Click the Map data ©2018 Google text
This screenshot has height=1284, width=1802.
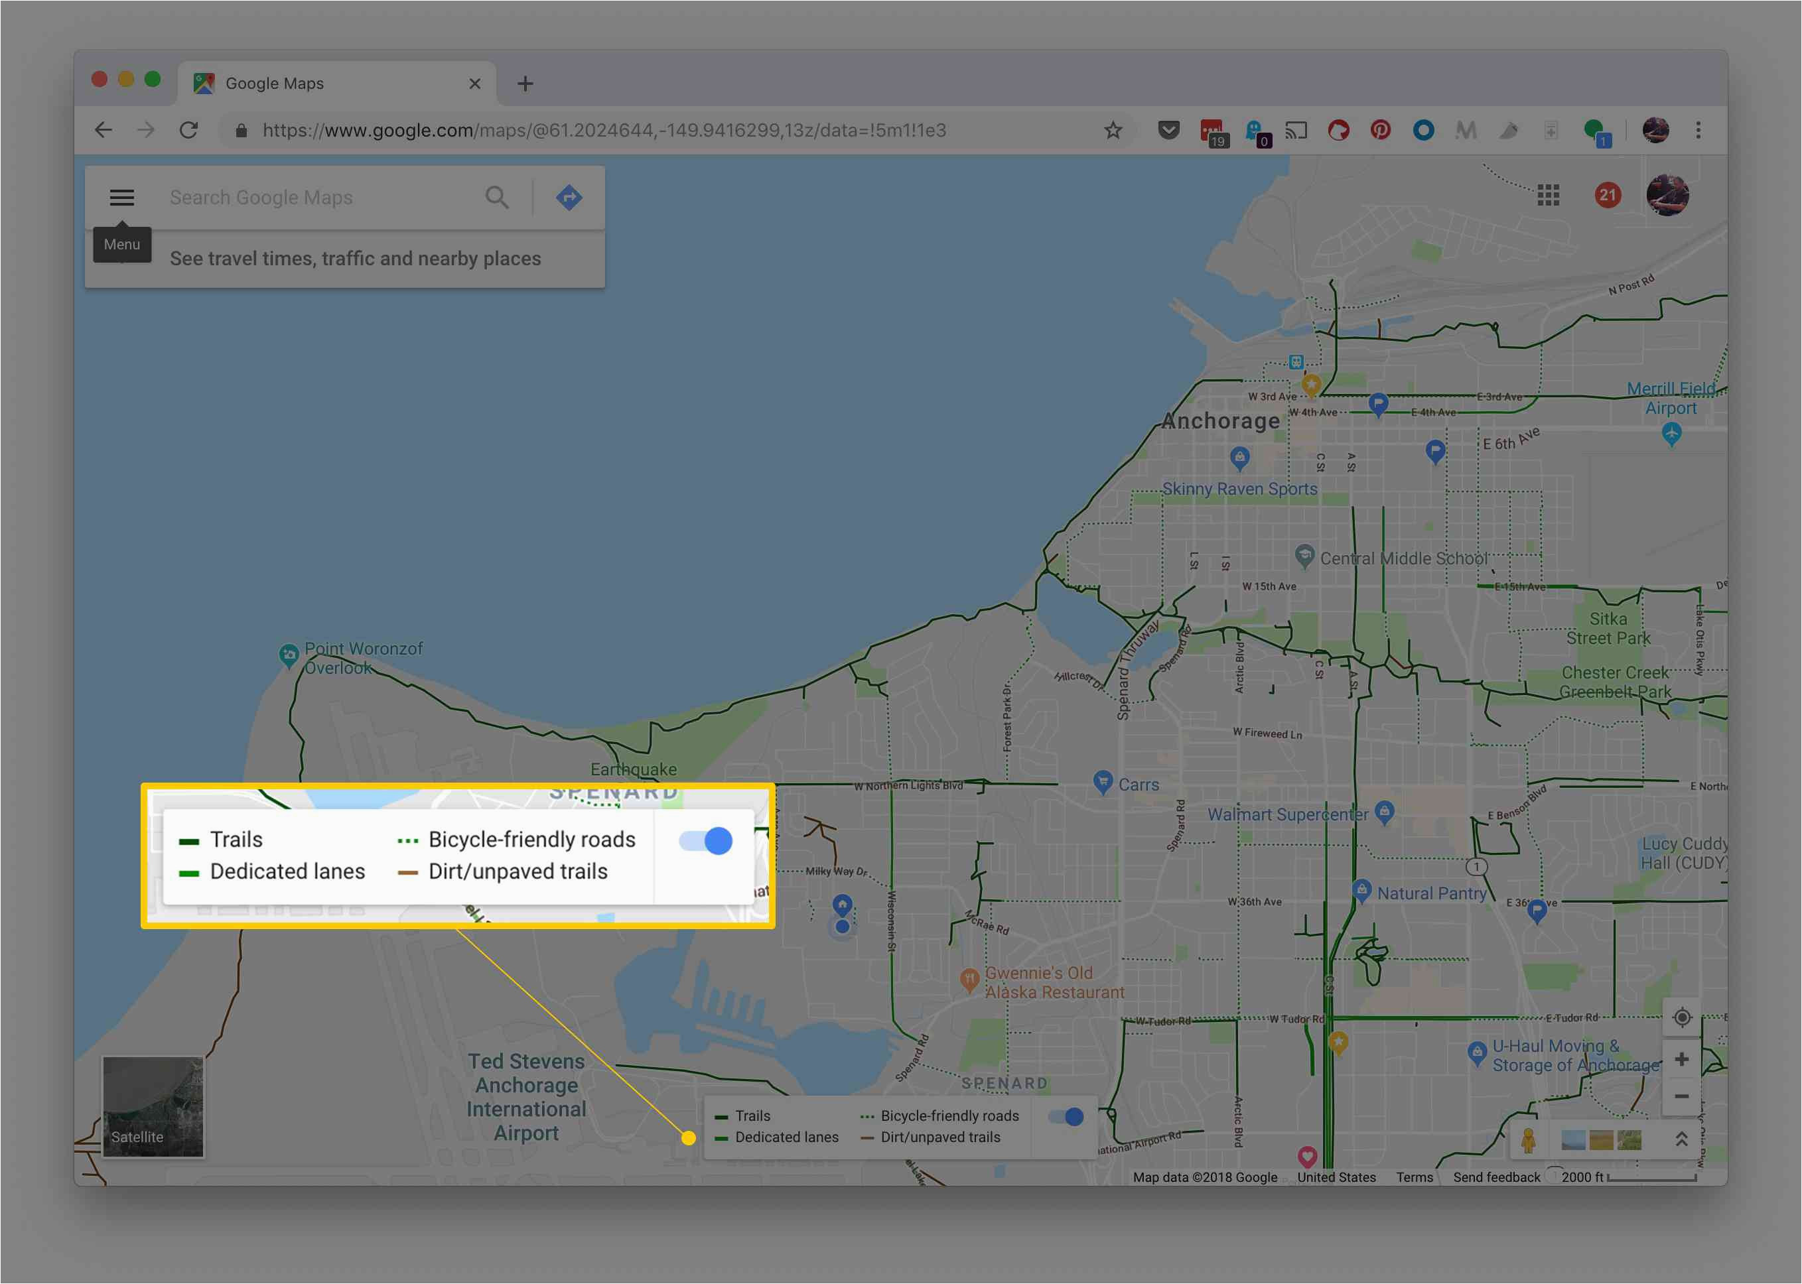coord(1205,1177)
